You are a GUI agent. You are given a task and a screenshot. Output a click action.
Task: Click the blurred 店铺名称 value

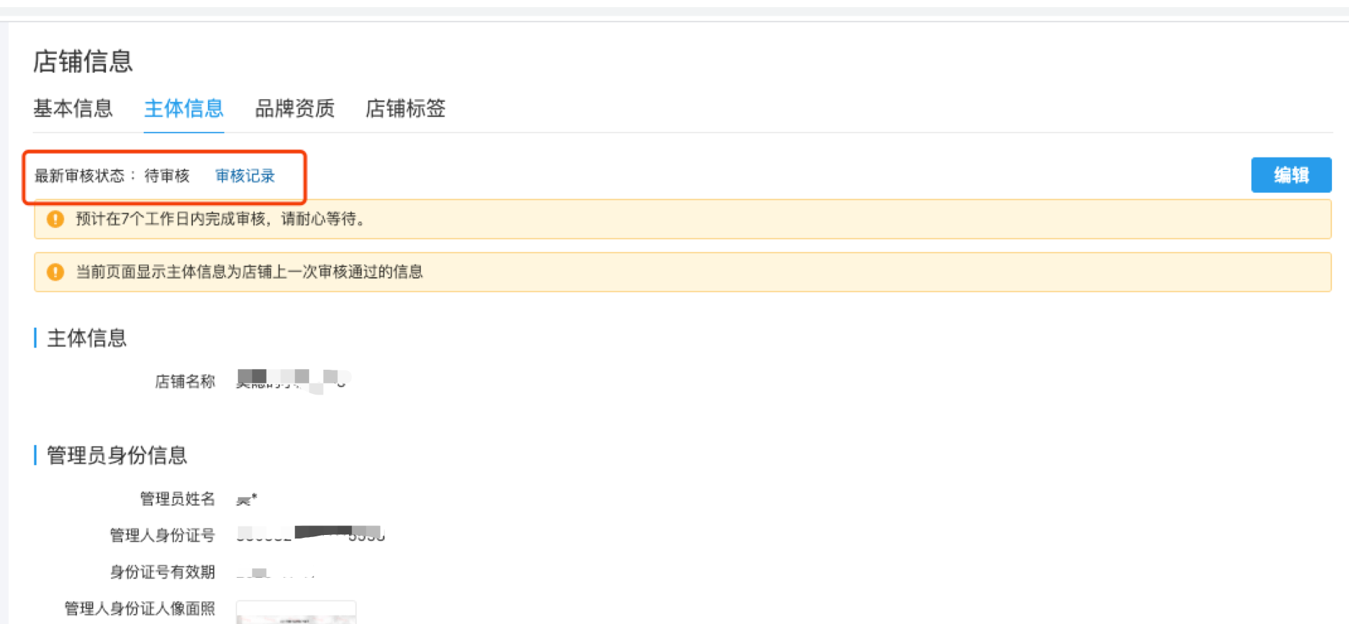293,380
